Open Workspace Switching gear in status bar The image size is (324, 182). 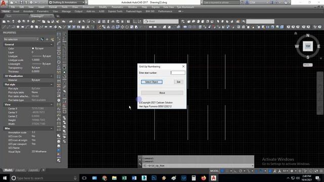pos(292,171)
